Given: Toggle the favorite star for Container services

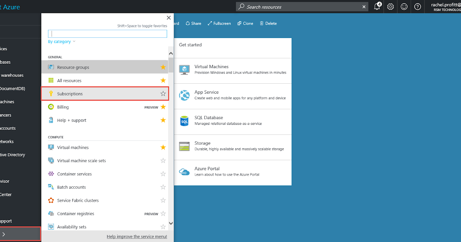Looking at the screenshot, I should point(163,174).
